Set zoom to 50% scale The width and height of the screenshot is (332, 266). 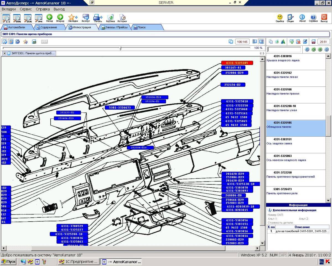click(17, 18)
